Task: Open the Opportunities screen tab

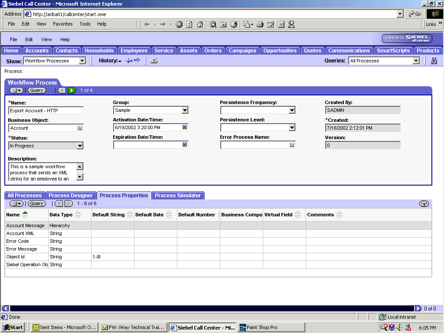Action: pos(280,50)
